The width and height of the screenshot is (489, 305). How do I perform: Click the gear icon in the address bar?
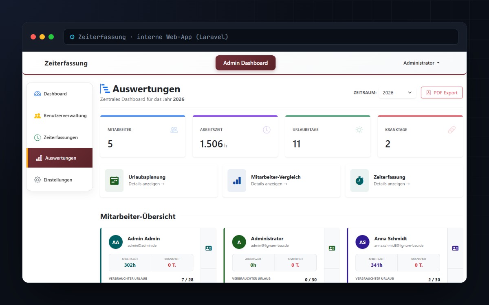[72, 37]
